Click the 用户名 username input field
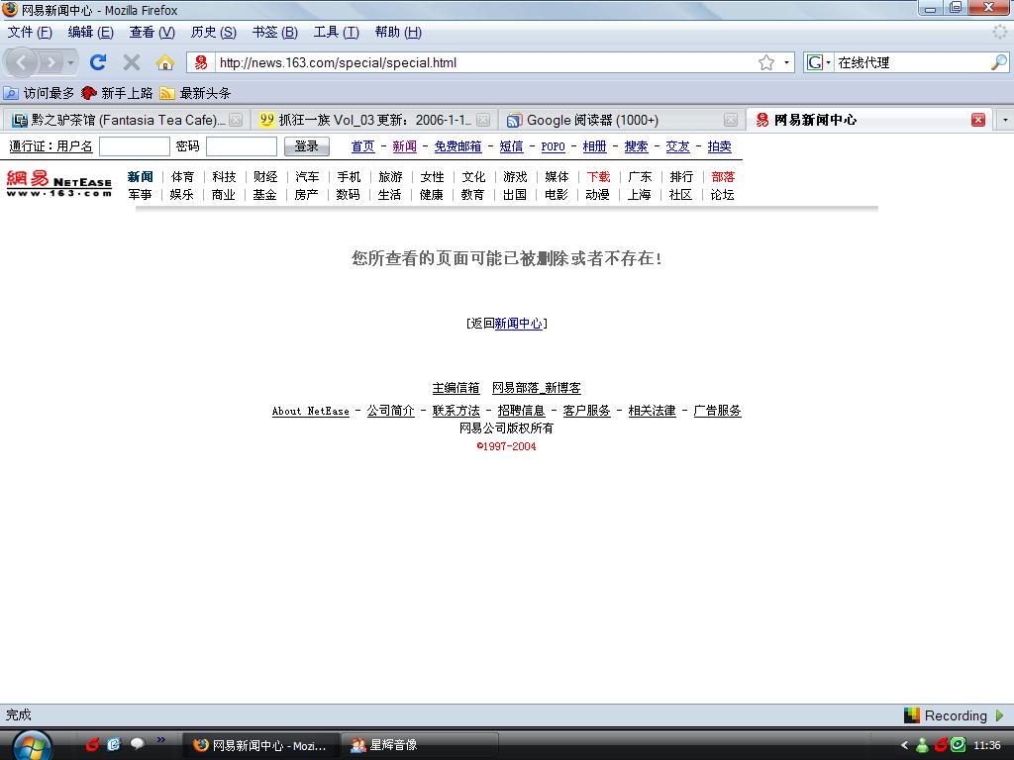The height and width of the screenshot is (760, 1014). click(x=135, y=146)
